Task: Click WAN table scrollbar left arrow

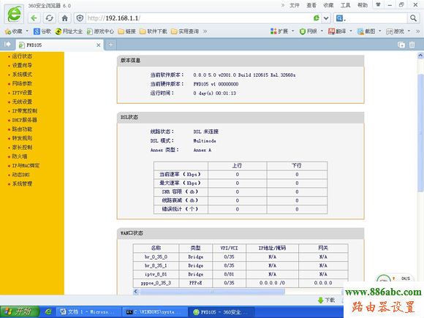Action: point(136,292)
